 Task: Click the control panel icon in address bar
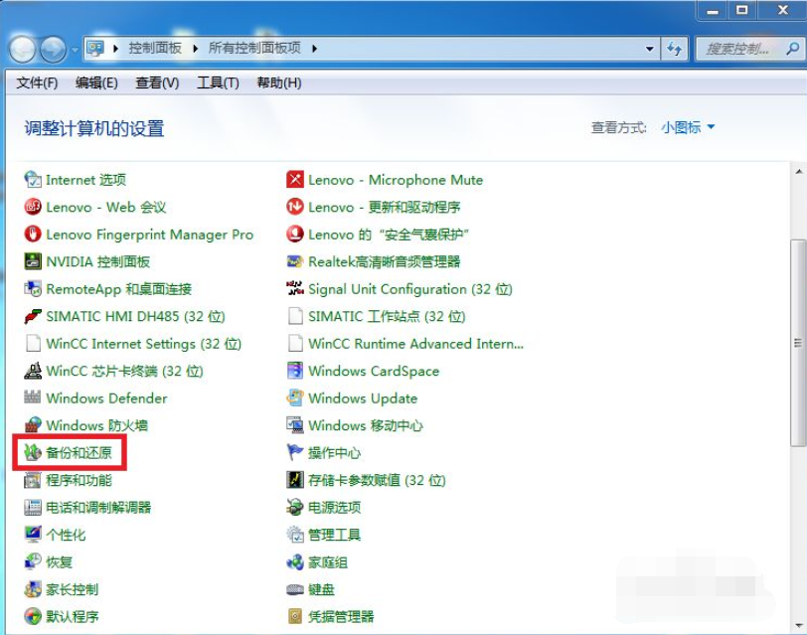point(95,49)
